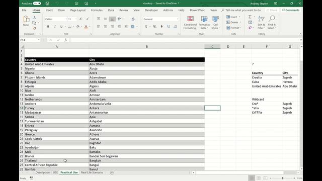Click the Format Painter brush icon
This screenshot has height=181, width=322.
tap(35, 28)
